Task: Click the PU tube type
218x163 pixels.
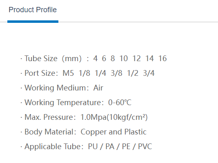Action: pos(93,147)
